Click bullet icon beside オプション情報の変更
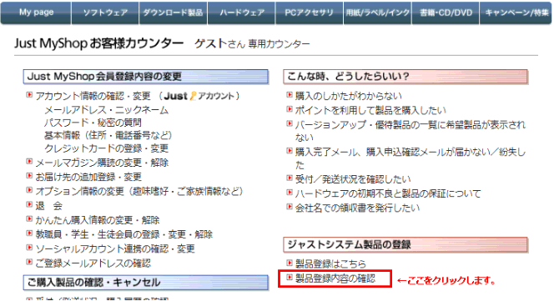The width and height of the screenshot is (554, 301). point(29,190)
